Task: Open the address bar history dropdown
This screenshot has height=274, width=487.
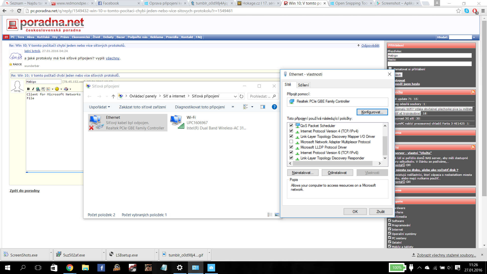Action: 235,96
